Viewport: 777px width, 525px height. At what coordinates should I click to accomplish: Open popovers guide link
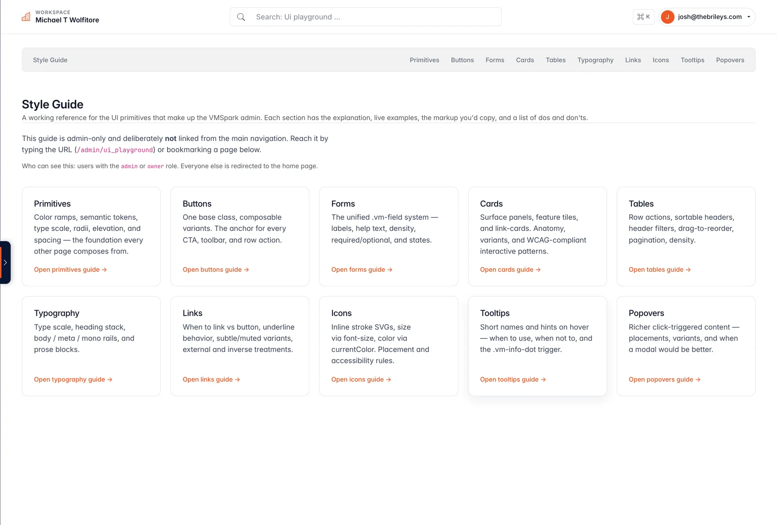664,380
